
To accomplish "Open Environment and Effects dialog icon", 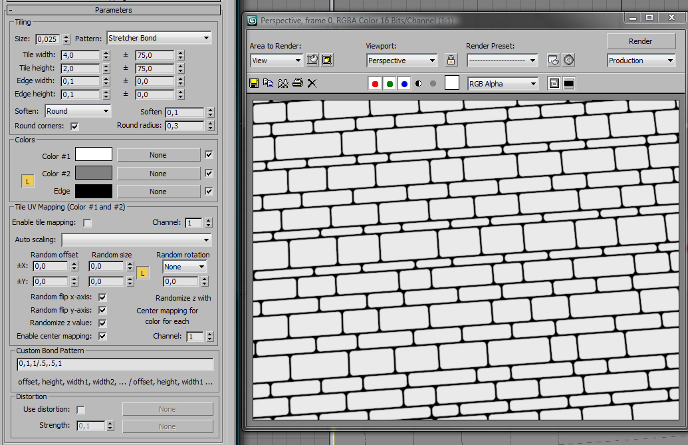I will (x=568, y=60).
